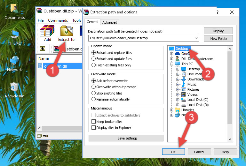Enable Keep broken files checkbox
Viewport: 246px width, 166px height.
pos(93,122)
